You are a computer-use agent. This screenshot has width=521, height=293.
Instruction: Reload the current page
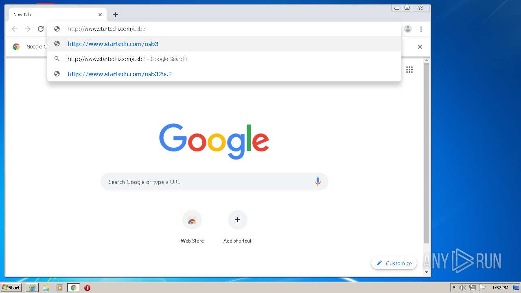[x=41, y=29]
